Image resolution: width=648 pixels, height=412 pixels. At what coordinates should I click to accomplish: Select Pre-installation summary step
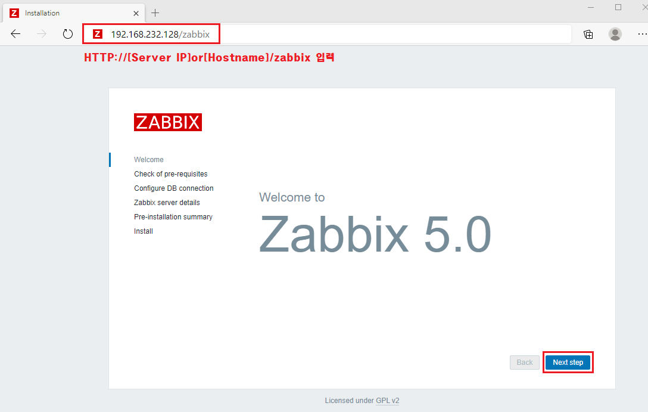pyautogui.click(x=173, y=217)
